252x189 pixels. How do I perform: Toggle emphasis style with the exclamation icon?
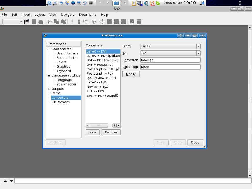pos(72,22)
